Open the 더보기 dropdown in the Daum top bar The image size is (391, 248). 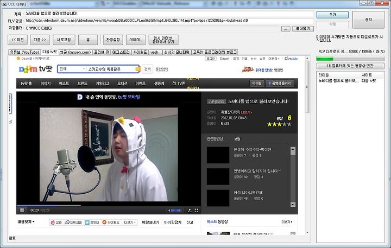[x=274, y=59]
